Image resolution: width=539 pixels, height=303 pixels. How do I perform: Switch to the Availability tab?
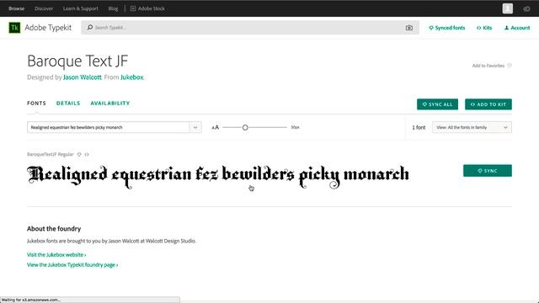[x=110, y=103]
